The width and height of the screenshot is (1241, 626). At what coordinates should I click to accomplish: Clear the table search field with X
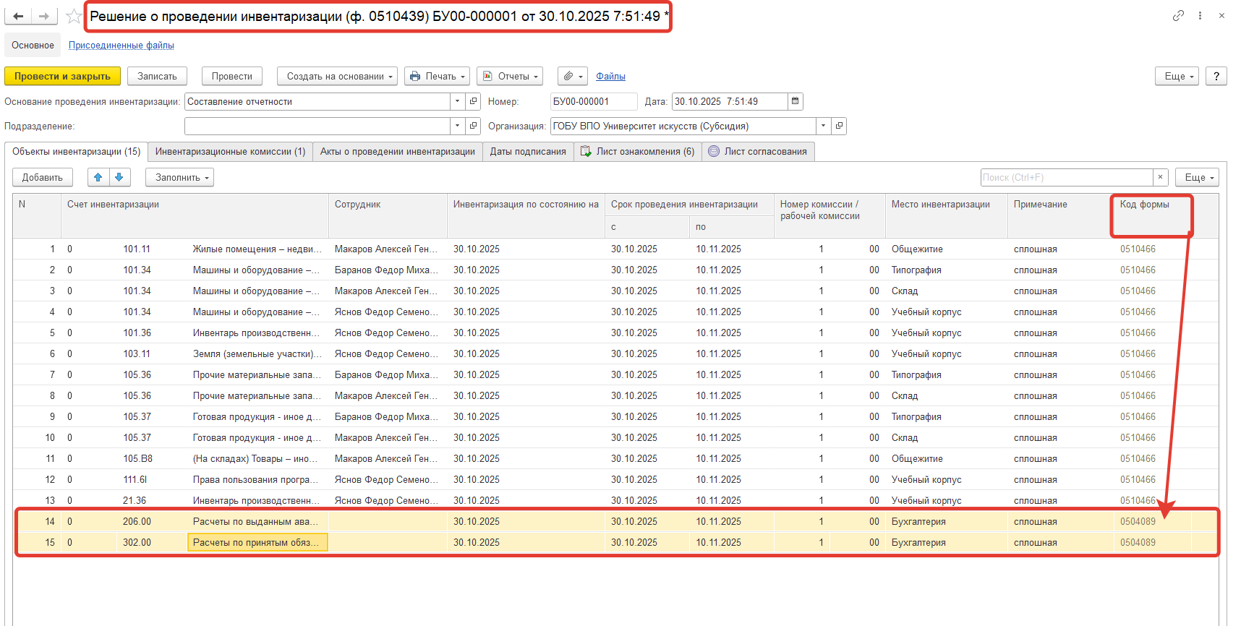[x=1160, y=177]
